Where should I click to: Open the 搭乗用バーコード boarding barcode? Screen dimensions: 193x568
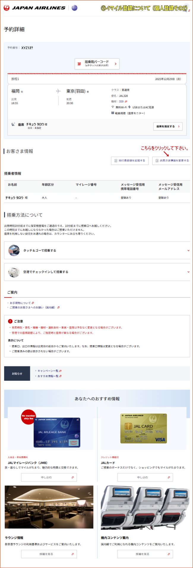coord(97,64)
